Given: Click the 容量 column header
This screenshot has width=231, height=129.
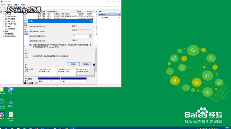Looking at the screenshot, I should pos(82,11).
